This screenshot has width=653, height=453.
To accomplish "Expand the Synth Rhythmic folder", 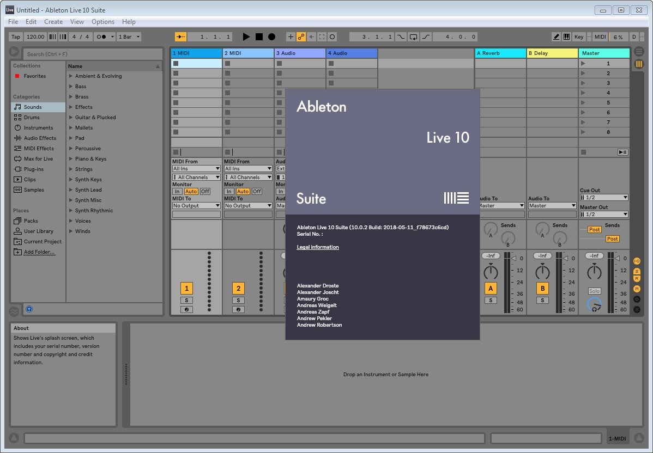I will coord(71,211).
